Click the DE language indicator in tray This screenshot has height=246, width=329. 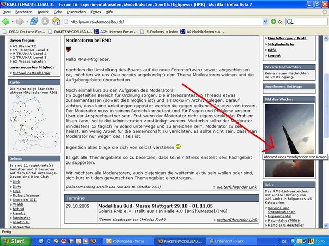(x=284, y=241)
